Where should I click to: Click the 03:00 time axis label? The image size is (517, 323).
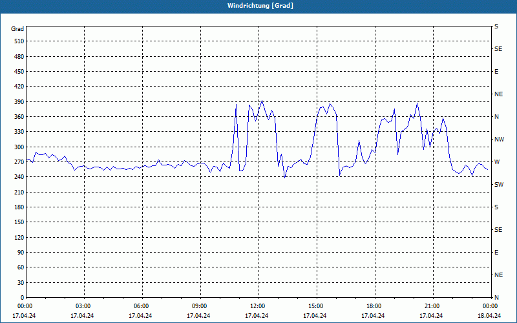(84, 306)
